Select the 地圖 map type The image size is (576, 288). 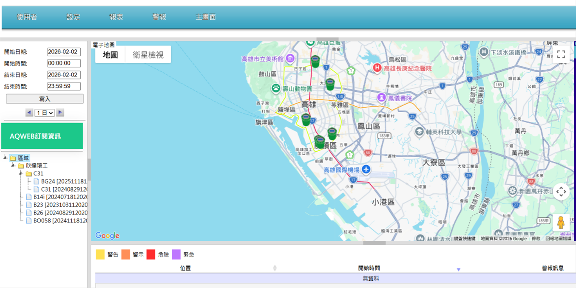(x=111, y=55)
